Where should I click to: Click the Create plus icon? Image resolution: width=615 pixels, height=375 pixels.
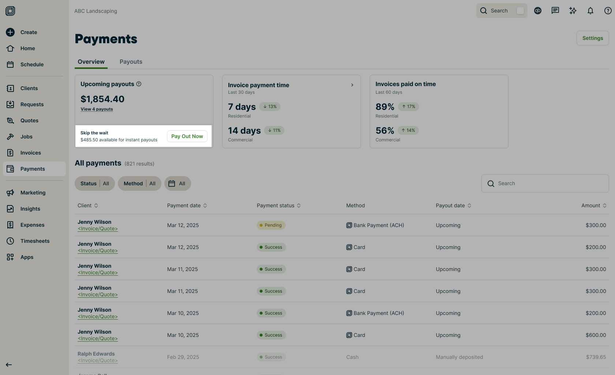pyautogui.click(x=10, y=32)
